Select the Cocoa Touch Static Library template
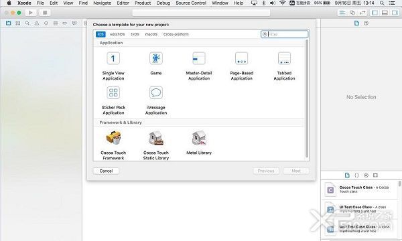This screenshot has height=241, width=402. point(156,145)
